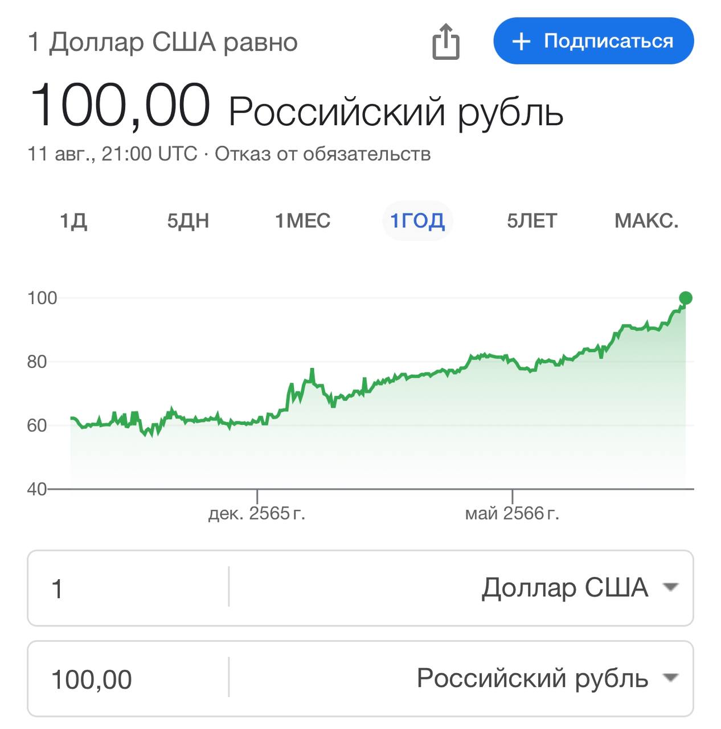Viewport: 721px width, 729px height.
Task: Select the 1МЕС time range
Action: click(302, 221)
